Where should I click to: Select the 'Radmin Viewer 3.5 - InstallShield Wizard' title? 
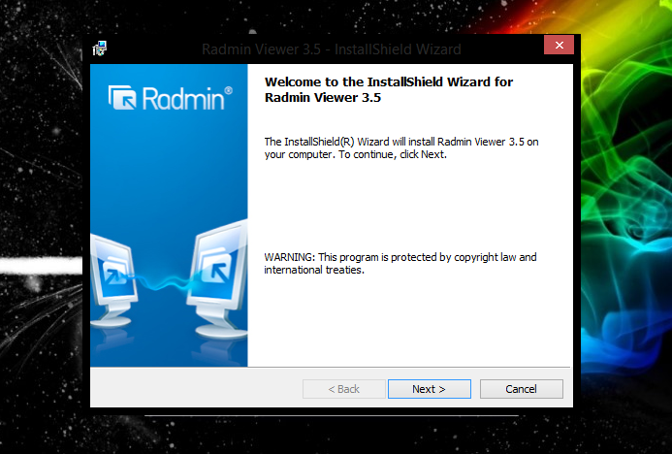(332, 49)
